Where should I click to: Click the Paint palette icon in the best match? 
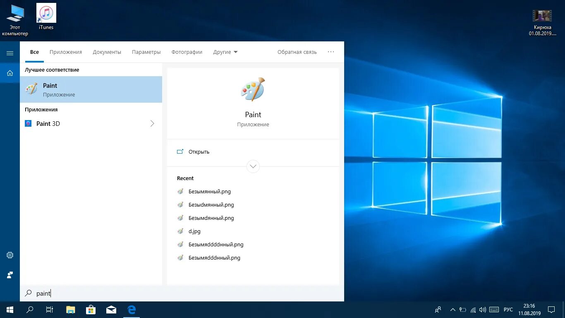coord(31,89)
